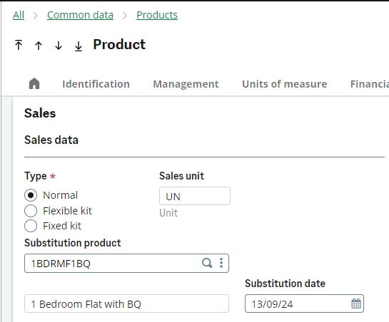This screenshot has width=389, height=322.
Task: Choose the Fixed kit type option
Action: 31,226
